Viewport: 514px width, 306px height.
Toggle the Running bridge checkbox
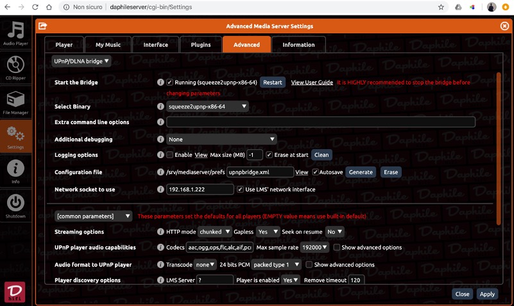point(170,83)
